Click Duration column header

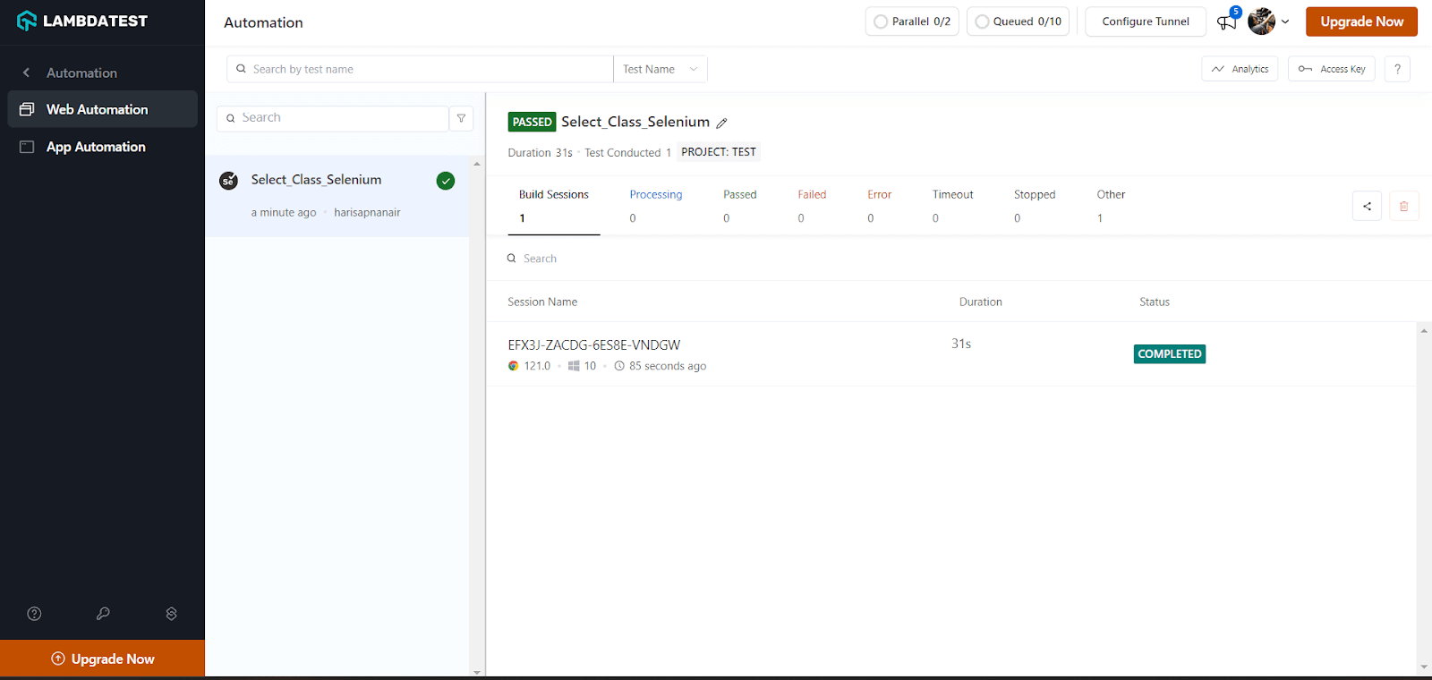(981, 302)
